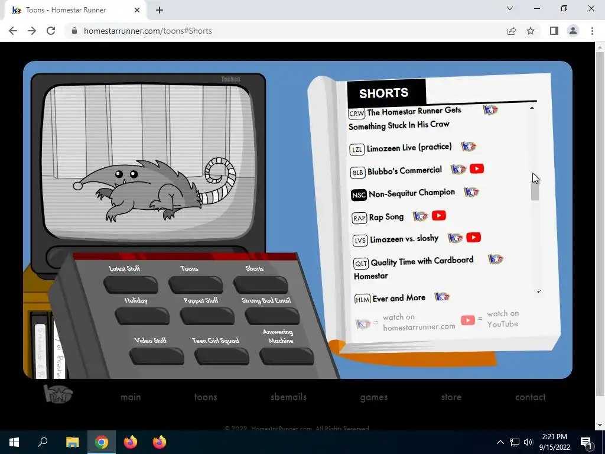Open Ever and More link
This screenshot has height=454, width=605.
[399, 298]
